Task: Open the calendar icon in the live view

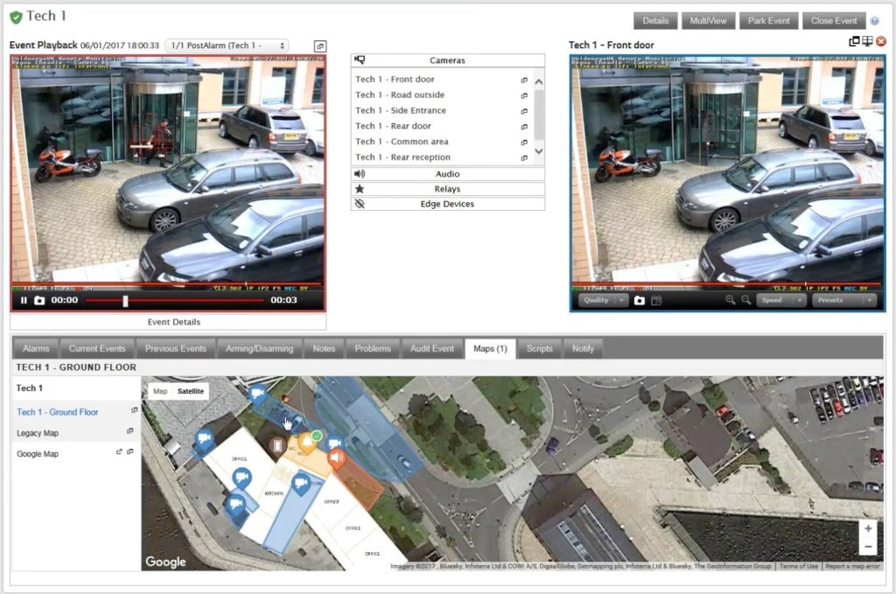Action: coord(656,300)
